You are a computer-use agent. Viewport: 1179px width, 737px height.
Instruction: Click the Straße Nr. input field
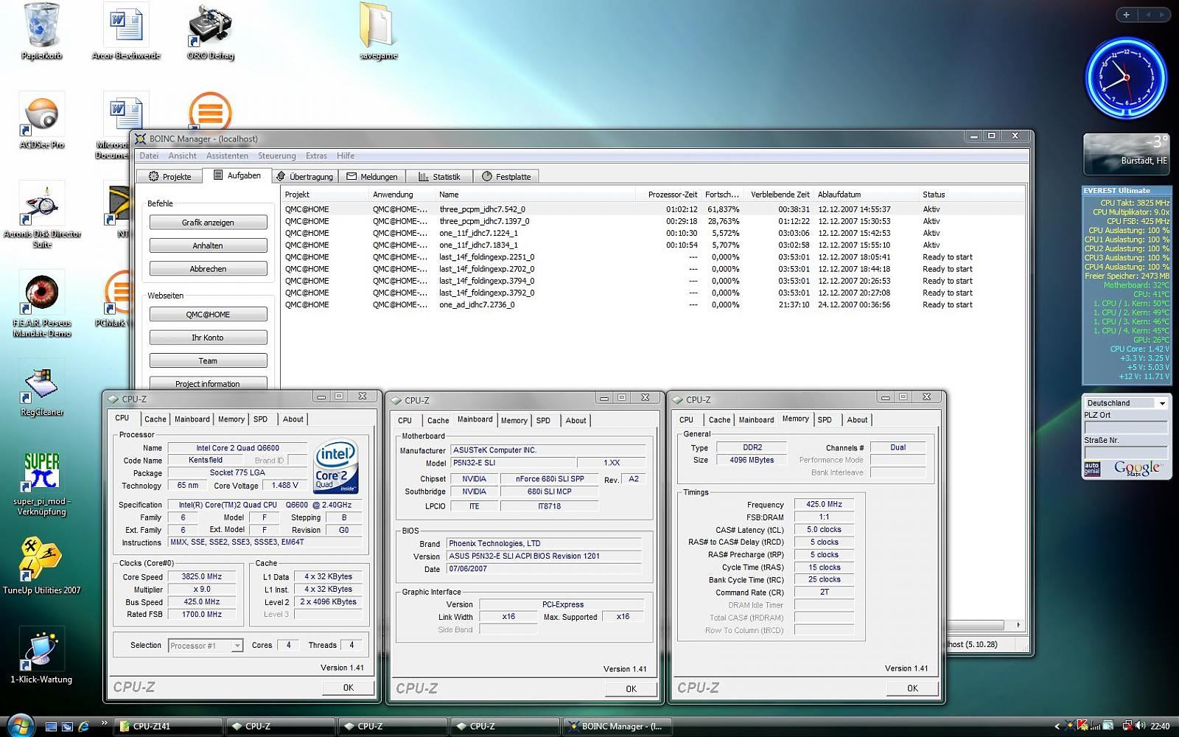tap(1125, 452)
